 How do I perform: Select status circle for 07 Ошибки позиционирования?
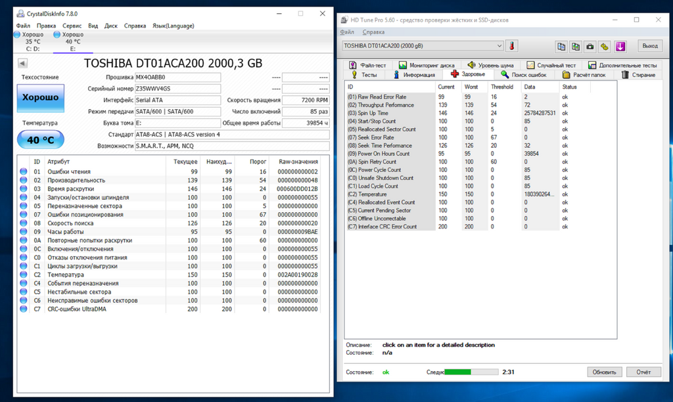(x=23, y=215)
